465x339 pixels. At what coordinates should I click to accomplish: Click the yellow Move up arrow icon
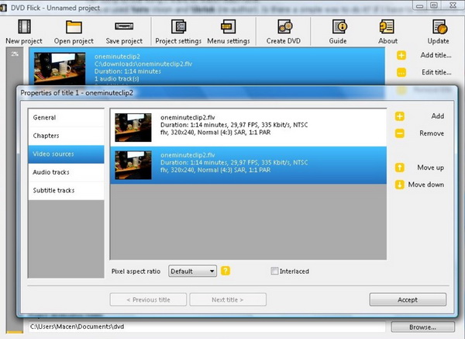tap(400, 168)
